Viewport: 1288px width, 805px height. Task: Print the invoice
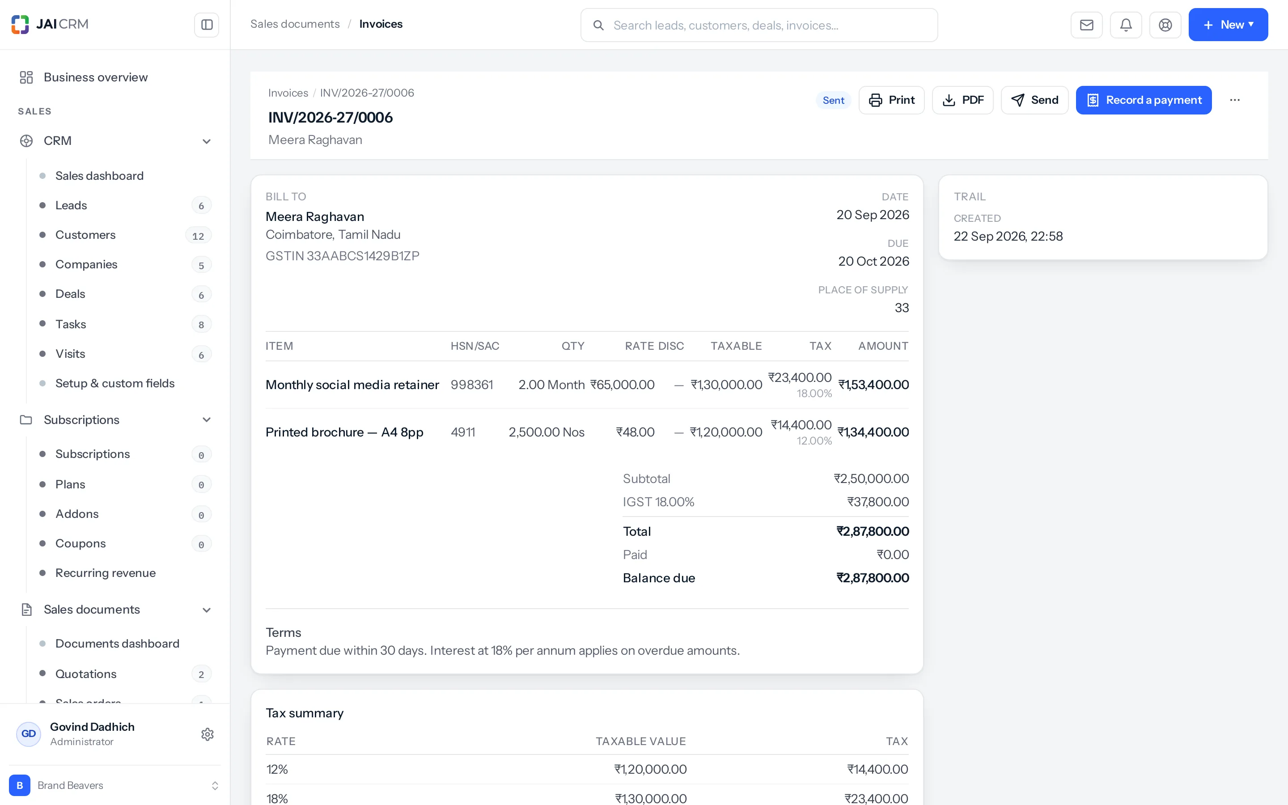[891, 100]
